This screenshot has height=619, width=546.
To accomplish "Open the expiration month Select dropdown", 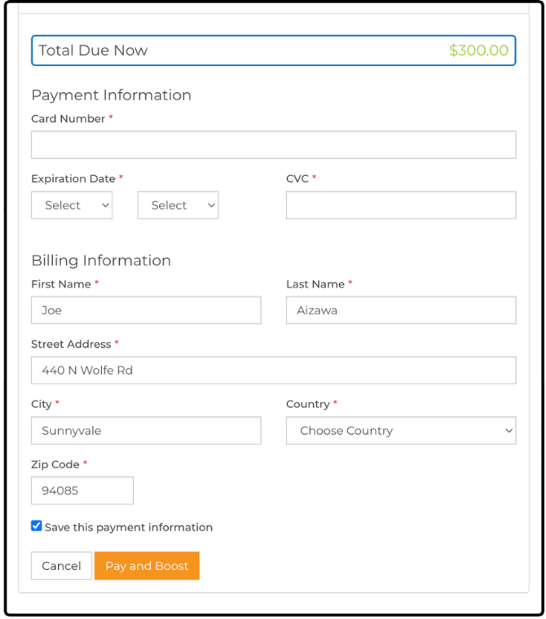I will click(72, 205).
